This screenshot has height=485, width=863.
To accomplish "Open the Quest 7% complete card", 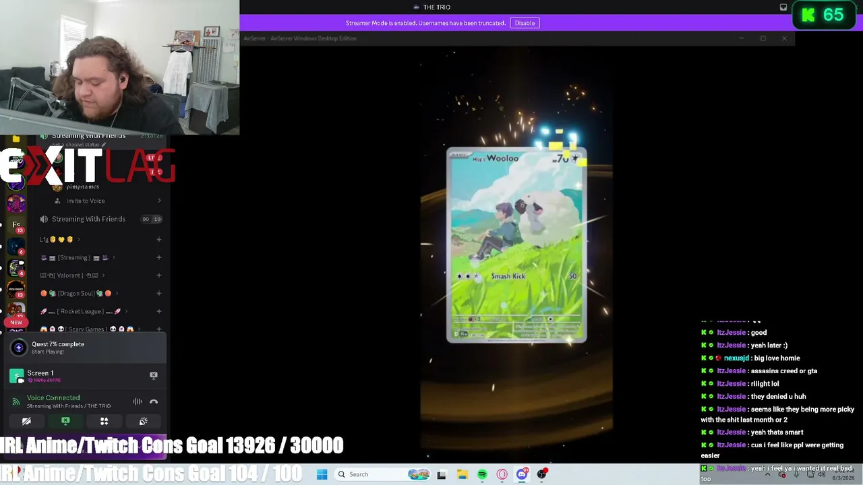I will pyautogui.click(x=86, y=348).
